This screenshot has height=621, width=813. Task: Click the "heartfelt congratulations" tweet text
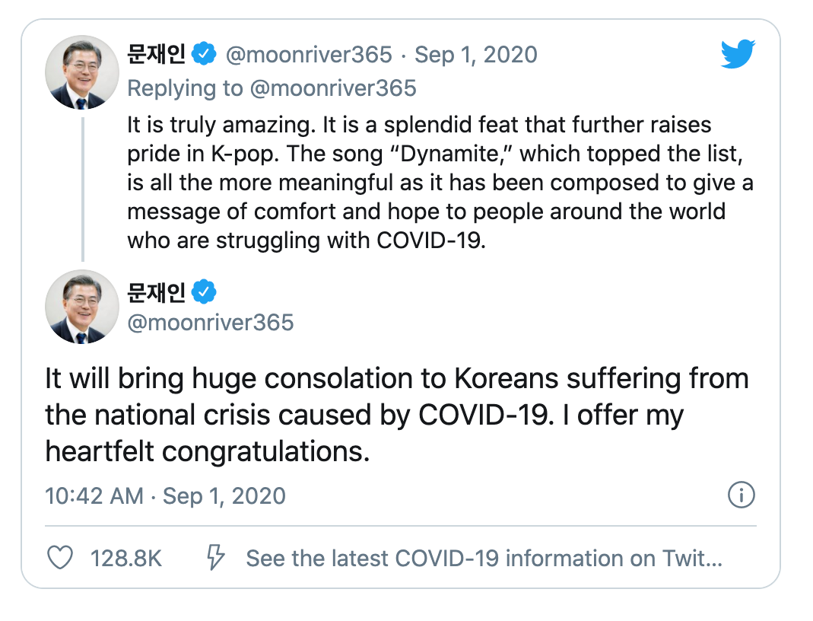(208, 451)
